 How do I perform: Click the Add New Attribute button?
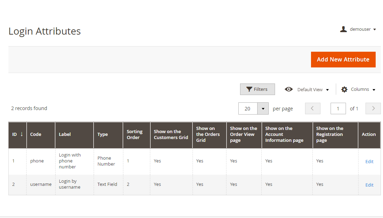343,59
